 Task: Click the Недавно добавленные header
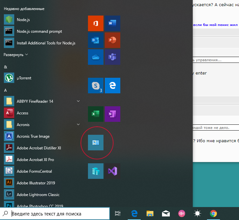tap(24, 9)
